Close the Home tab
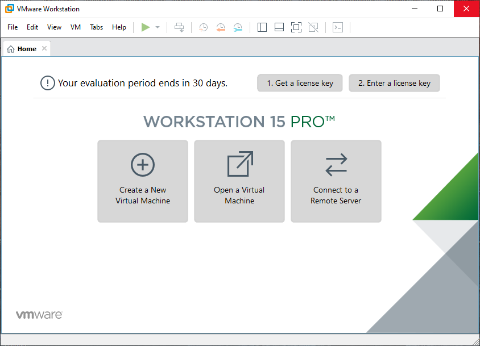Screen dimensions: 480x346 point(44,48)
